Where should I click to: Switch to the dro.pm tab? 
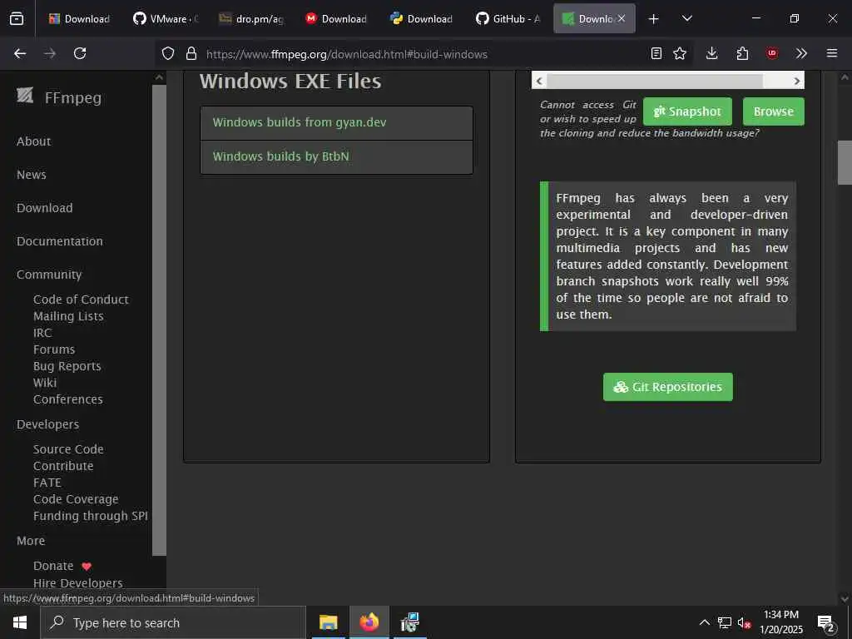[251, 18]
